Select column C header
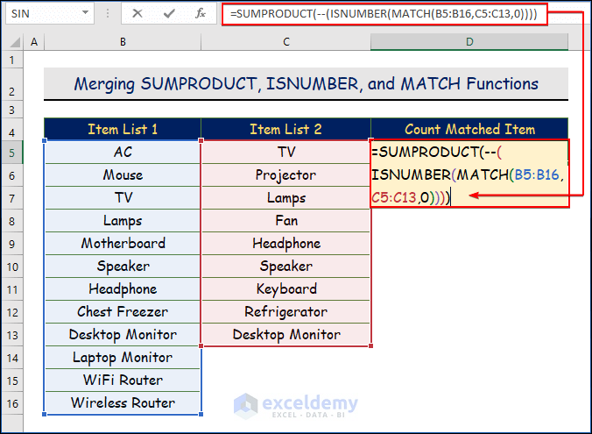The height and width of the screenshot is (434, 592). point(285,41)
